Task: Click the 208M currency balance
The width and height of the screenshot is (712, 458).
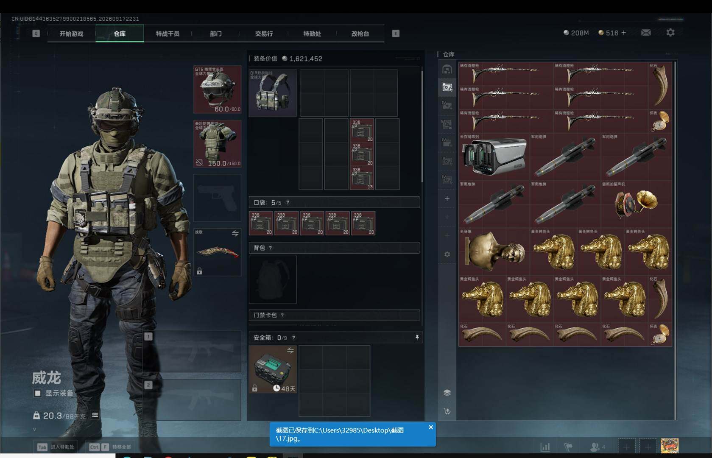Action: 576,33
